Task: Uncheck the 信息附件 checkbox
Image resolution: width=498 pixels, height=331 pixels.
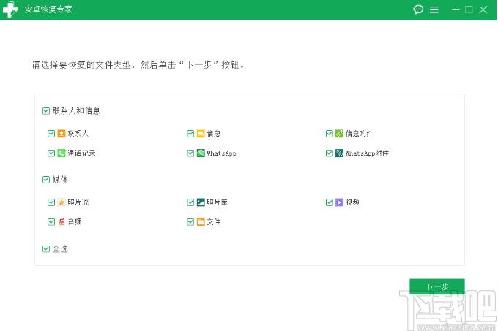Action: 330,134
